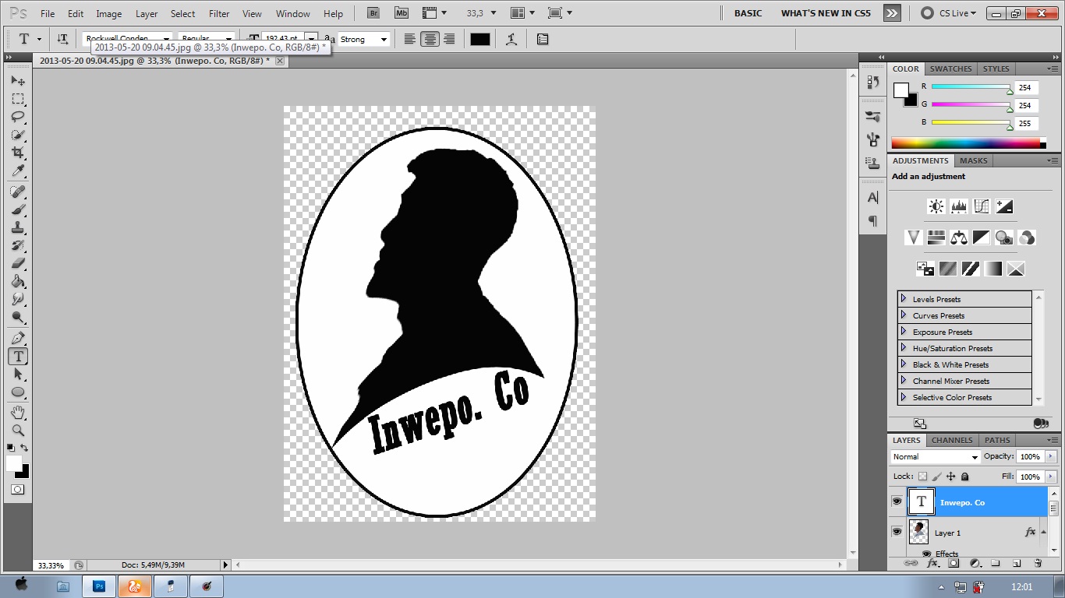Select the Pen tool

(18, 338)
